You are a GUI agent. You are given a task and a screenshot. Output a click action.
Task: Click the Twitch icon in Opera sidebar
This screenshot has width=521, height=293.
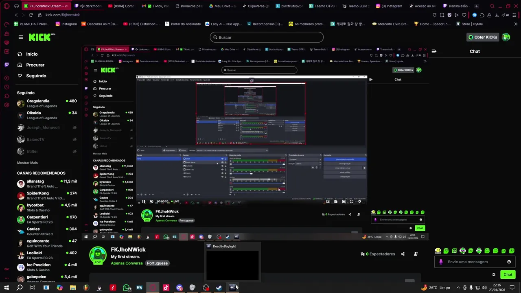tap(7, 65)
